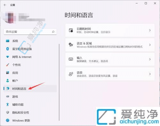Select 个性化 in the sidebar
This screenshot has width=160, height=126.
pyautogui.click(x=30, y=65)
